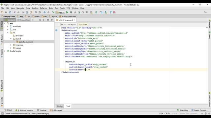Viewport: 211px width, 118px height.
Task: Open the Refactor menu
Action: [x=44, y=8]
